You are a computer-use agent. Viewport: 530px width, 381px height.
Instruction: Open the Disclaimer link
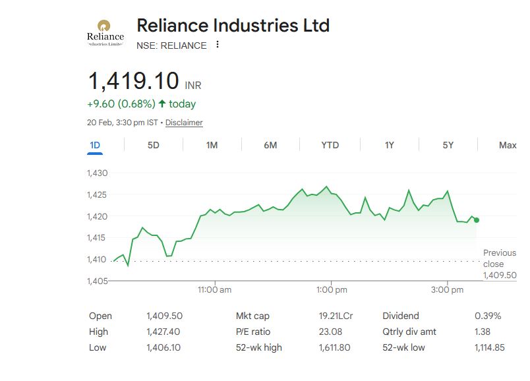184,123
